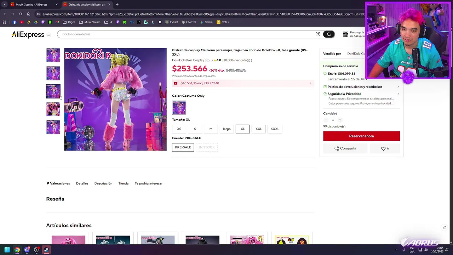Open the QR code app download icon

coord(345,34)
